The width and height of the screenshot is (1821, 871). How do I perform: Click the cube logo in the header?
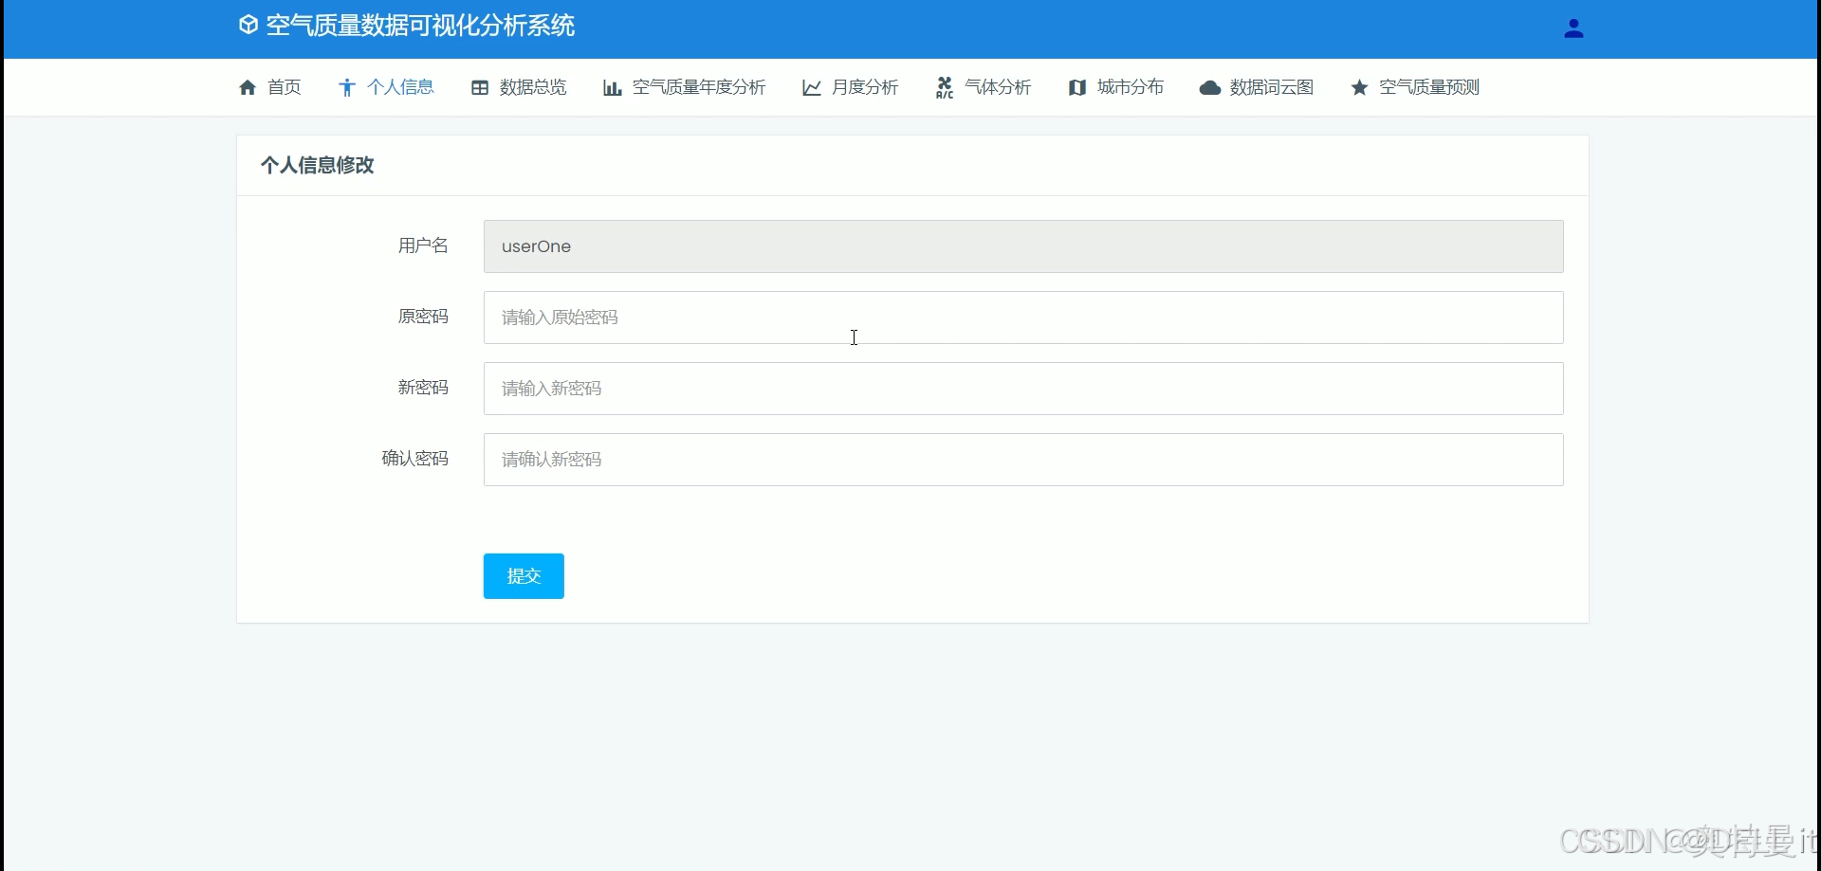[x=248, y=26]
